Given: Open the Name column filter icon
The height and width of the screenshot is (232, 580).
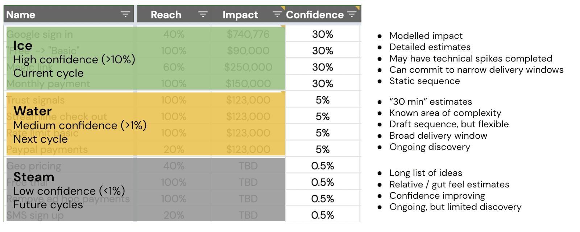Looking at the screenshot, I should click(x=125, y=15).
